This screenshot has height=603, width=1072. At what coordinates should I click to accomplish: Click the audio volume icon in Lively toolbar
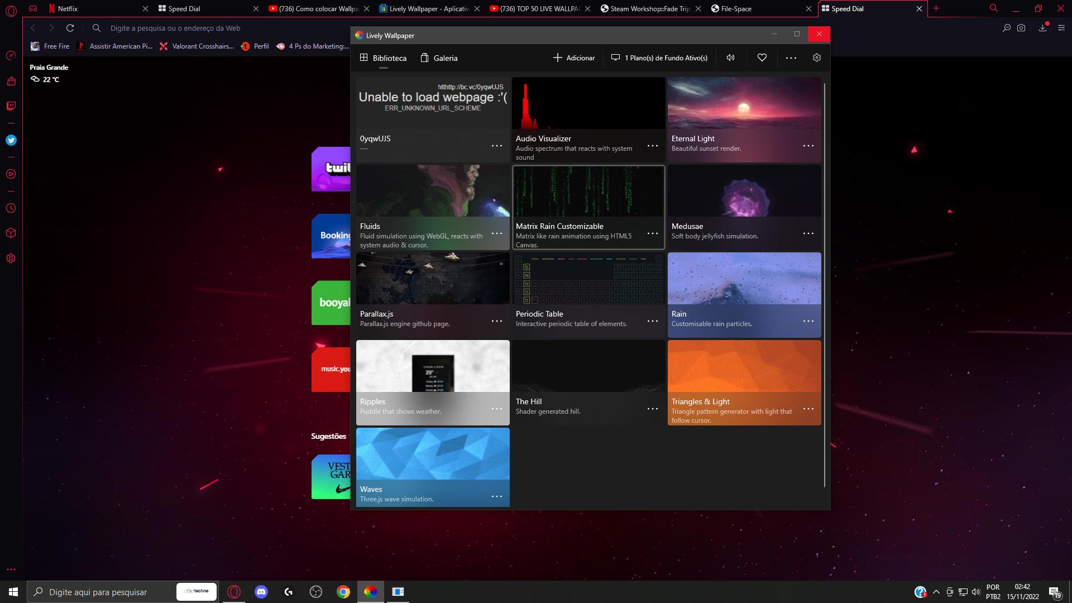point(730,58)
